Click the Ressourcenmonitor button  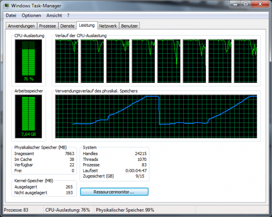pyautogui.click(x=114, y=192)
